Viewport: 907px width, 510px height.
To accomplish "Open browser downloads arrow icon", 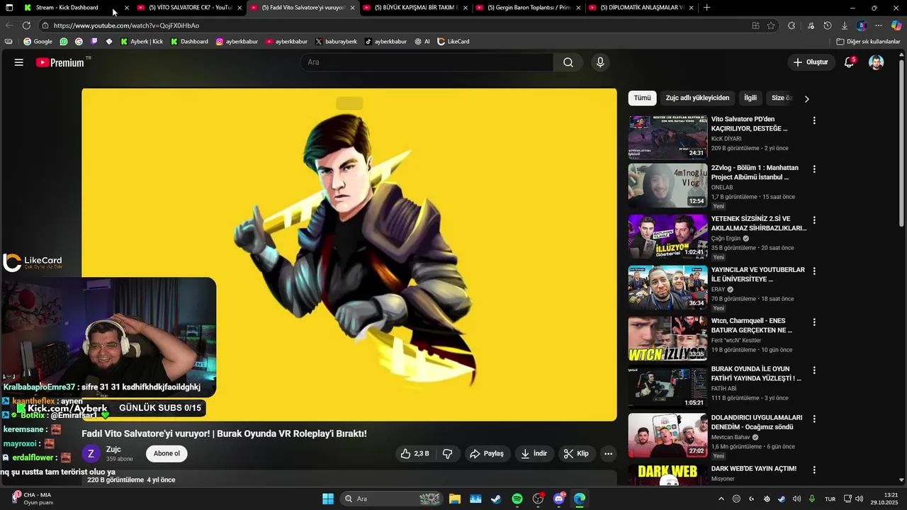I will (x=844, y=25).
